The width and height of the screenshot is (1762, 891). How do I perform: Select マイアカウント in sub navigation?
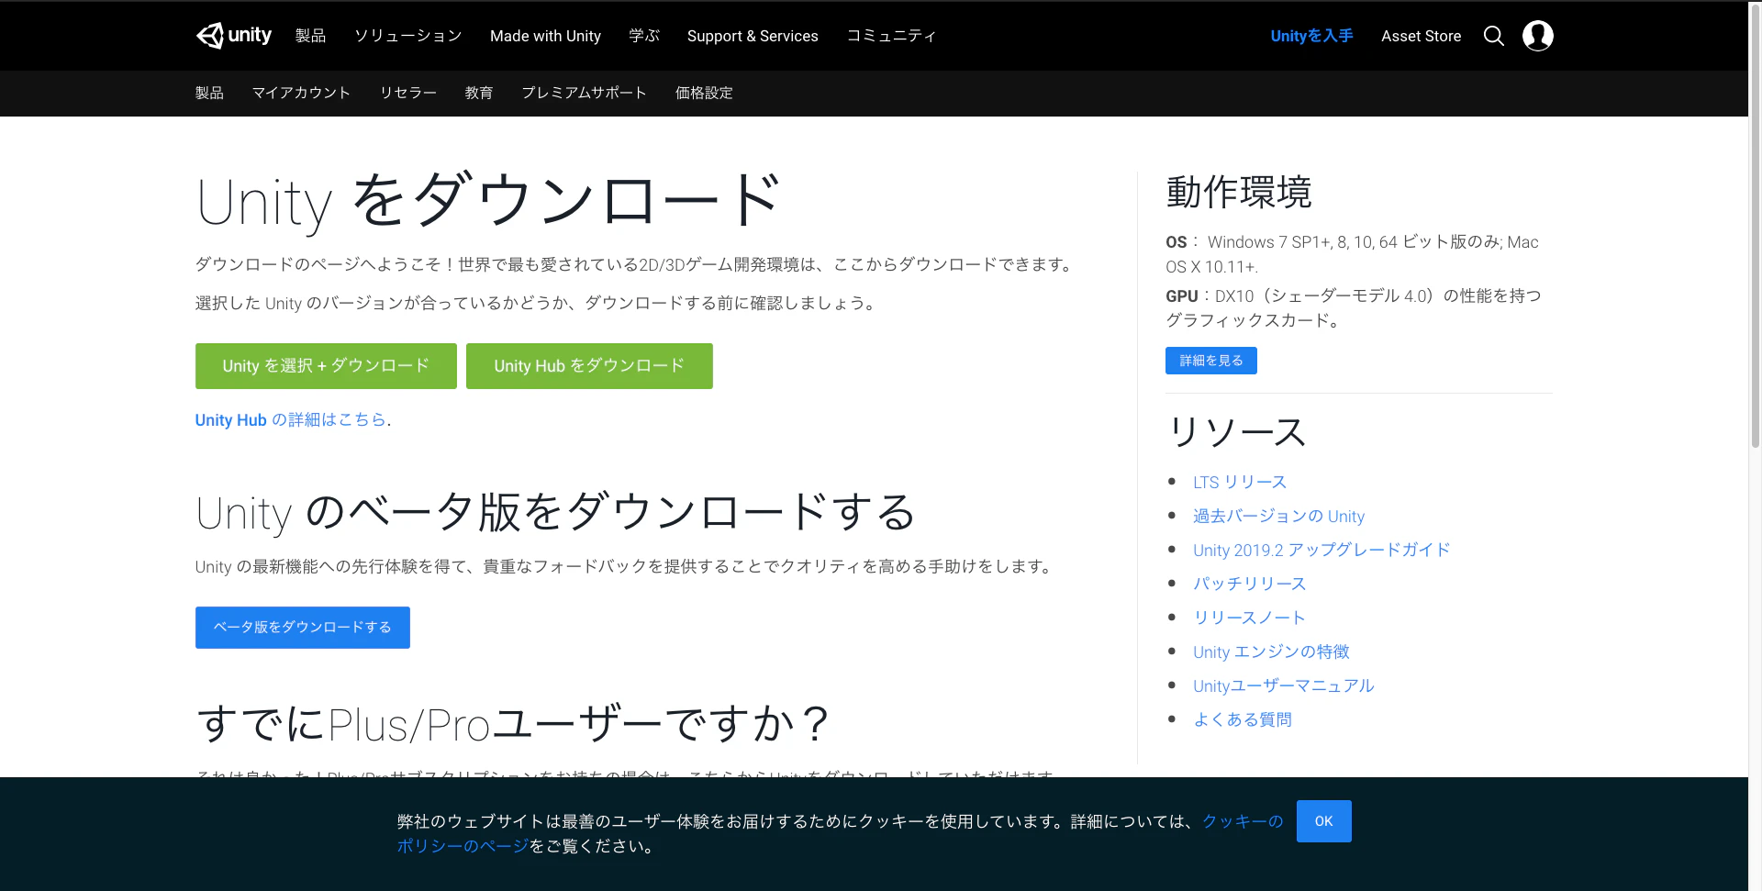point(301,93)
